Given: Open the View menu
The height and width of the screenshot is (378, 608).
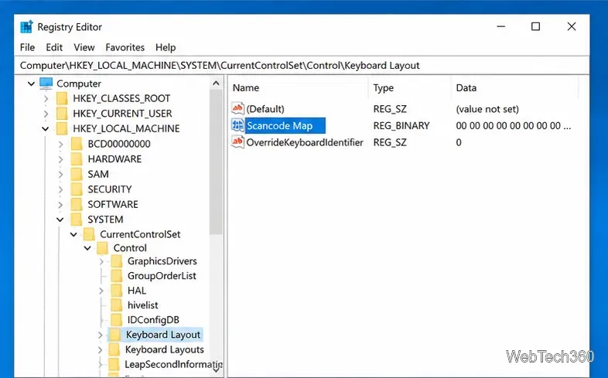Looking at the screenshot, I should (x=84, y=47).
